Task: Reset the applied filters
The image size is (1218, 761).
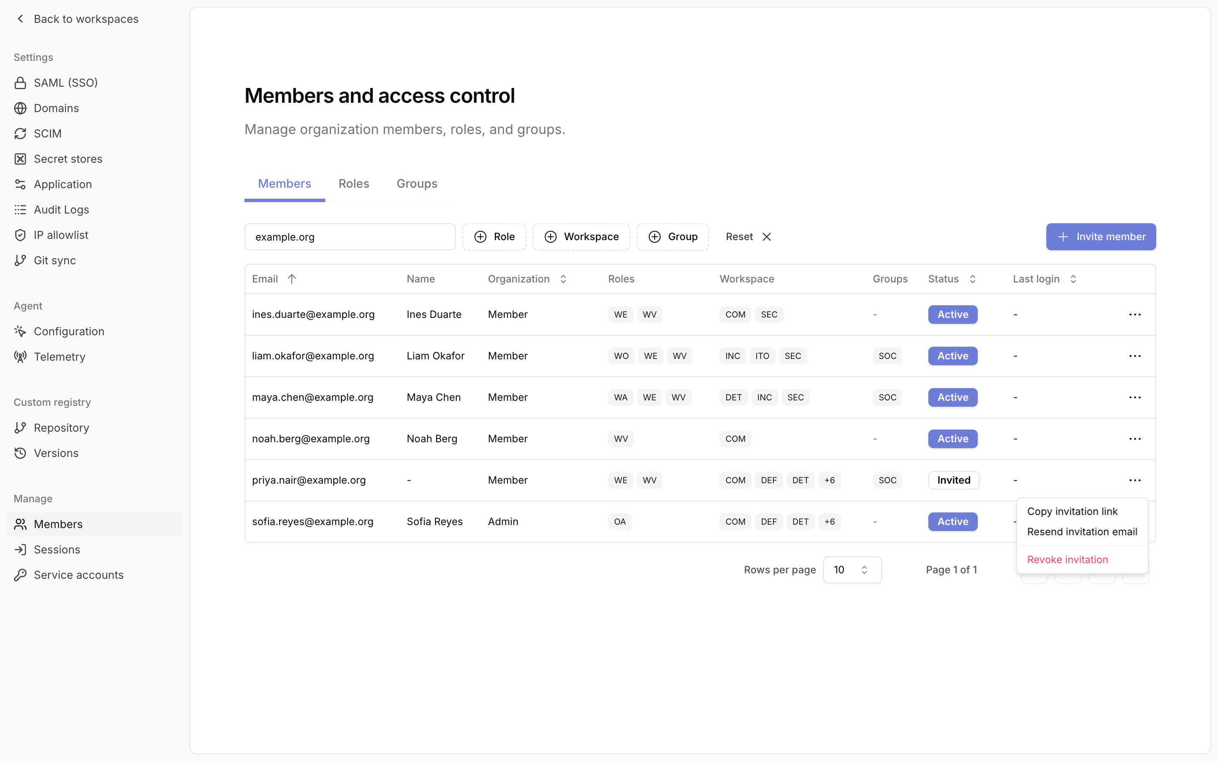Action: coord(749,237)
